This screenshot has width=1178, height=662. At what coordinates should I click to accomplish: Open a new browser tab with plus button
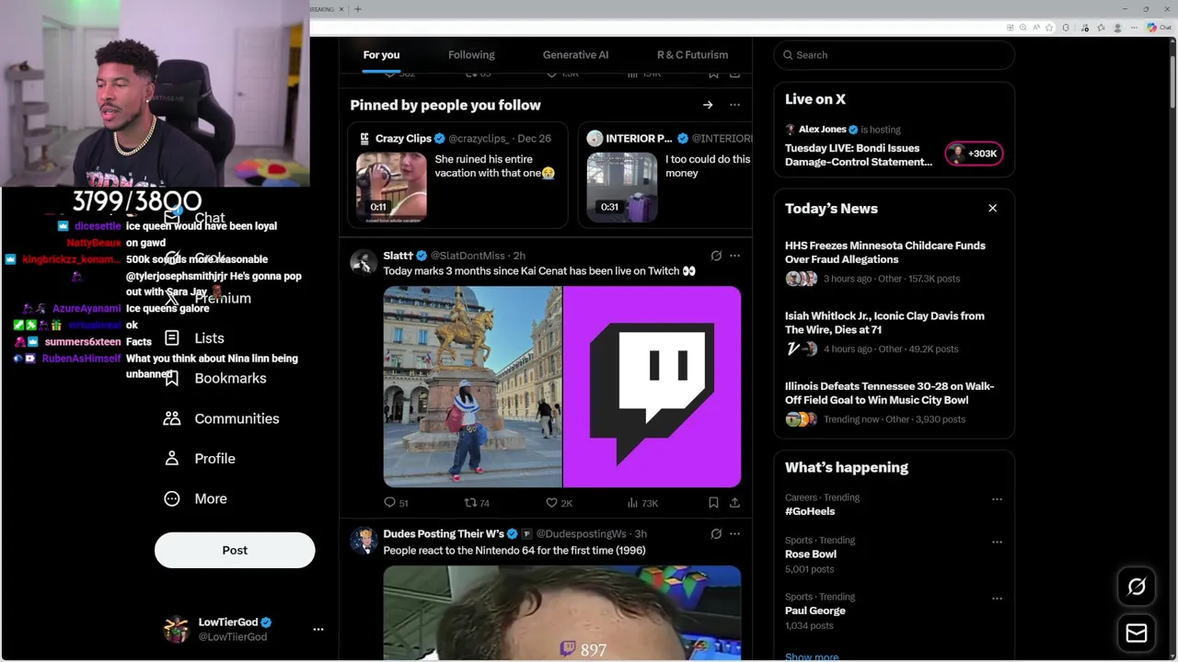[358, 9]
